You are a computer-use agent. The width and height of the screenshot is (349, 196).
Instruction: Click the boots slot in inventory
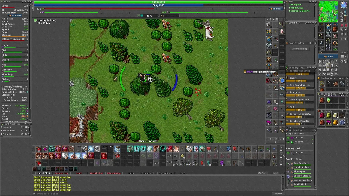click(x=328, y=47)
